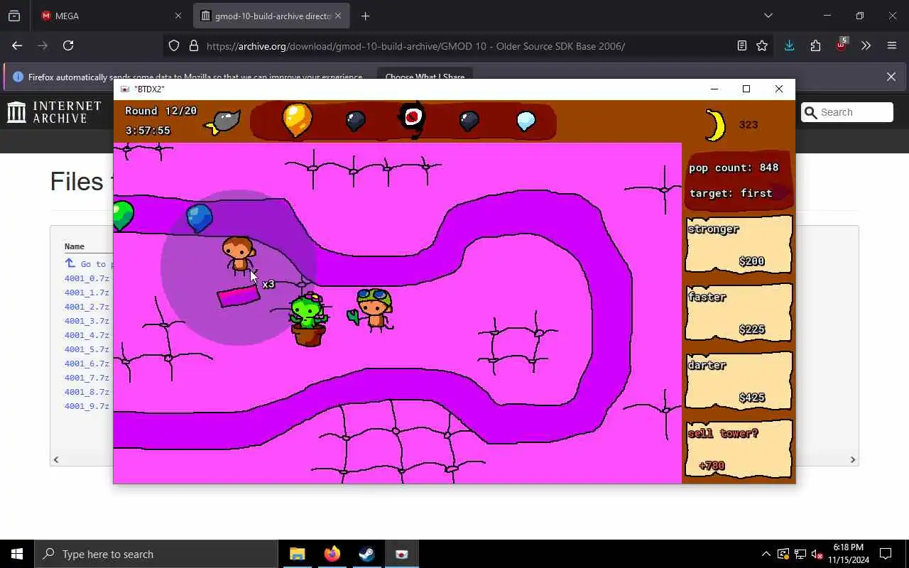Image resolution: width=909 pixels, height=568 pixels.
Task: Pop the blue bloon on the track
Action: (x=199, y=218)
